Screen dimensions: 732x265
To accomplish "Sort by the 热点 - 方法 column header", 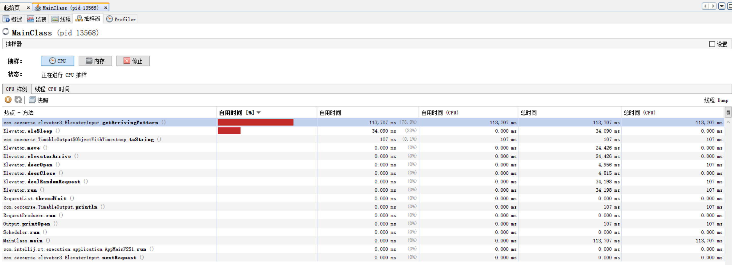I will coord(109,113).
